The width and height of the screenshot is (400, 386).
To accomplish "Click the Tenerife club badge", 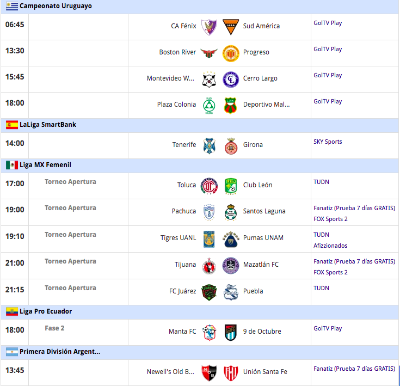I will click(x=209, y=146).
